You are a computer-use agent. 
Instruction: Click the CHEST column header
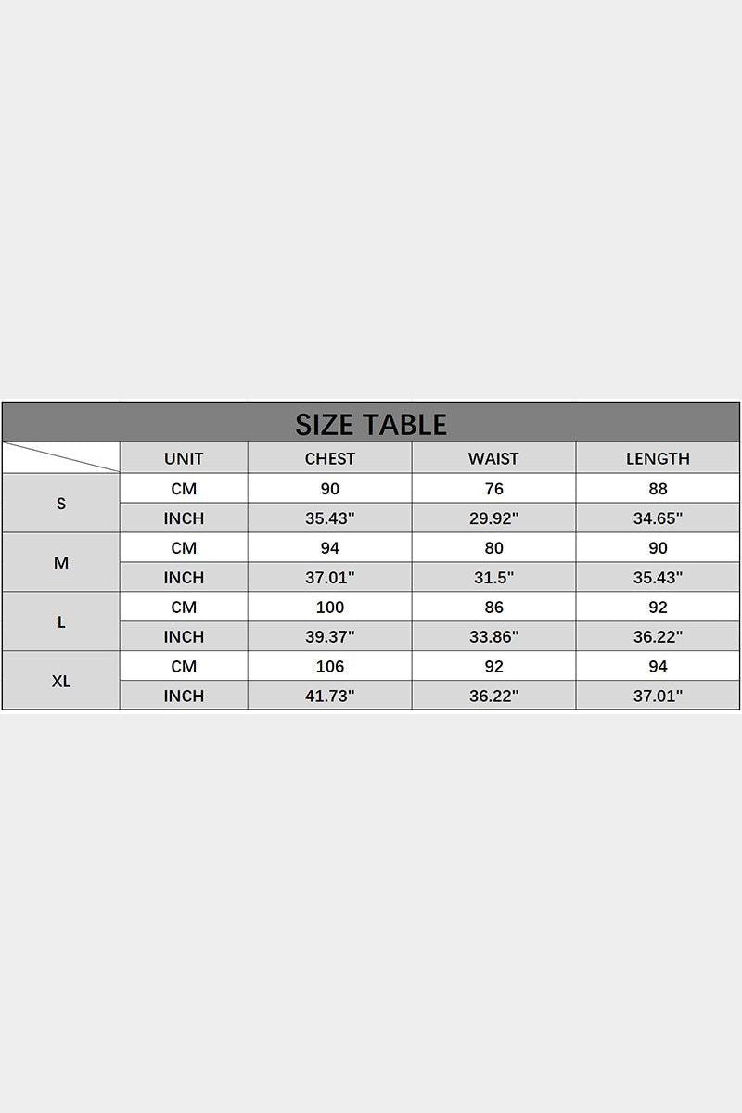click(x=330, y=458)
